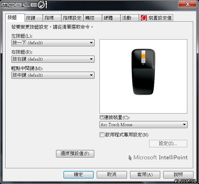
Task: Select the 觸控 tab
Action: (93, 18)
